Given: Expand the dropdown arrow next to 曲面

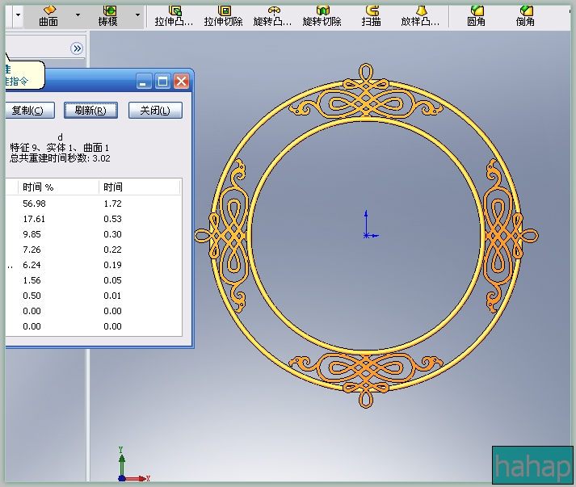Looking at the screenshot, I should (78, 15).
